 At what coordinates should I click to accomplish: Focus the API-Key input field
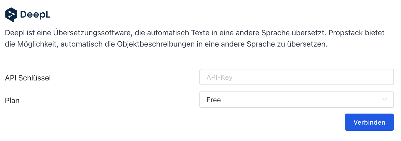[x=297, y=77]
